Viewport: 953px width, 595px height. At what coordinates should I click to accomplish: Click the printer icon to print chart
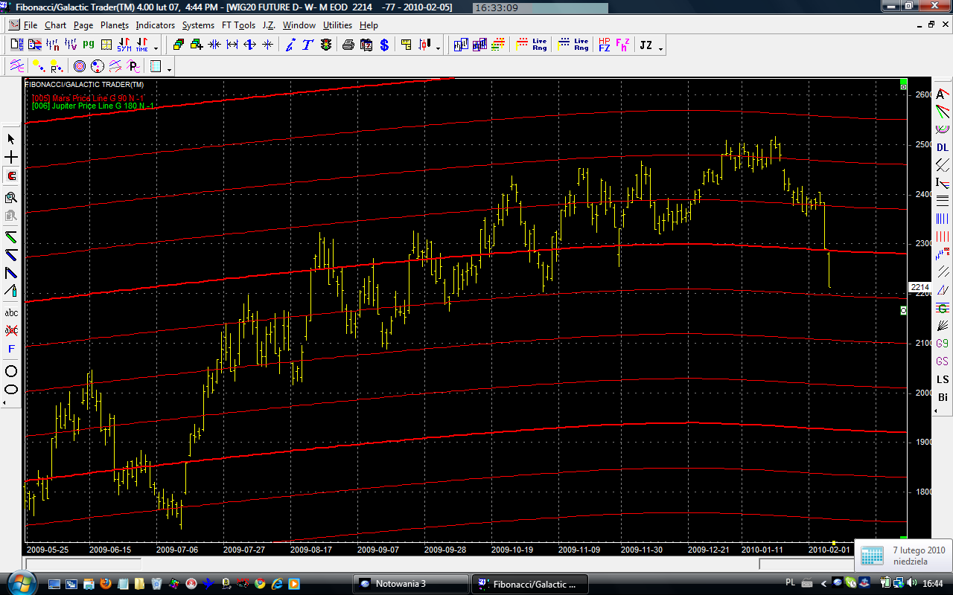click(x=348, y=45)
